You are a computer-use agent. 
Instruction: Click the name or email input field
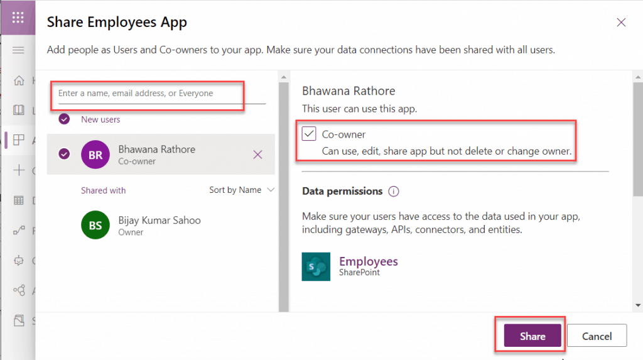coord(162,94)
